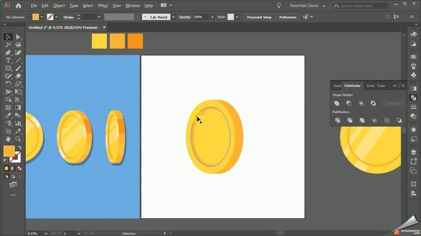Click the large fill color box
The width and height of the screenshot is (421, 236).
pyautogui.click(x=9, y=151)
